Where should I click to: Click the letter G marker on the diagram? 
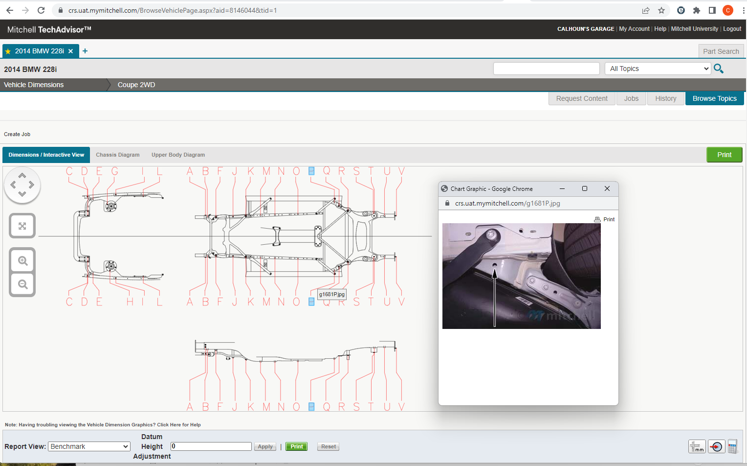(115, 171)
